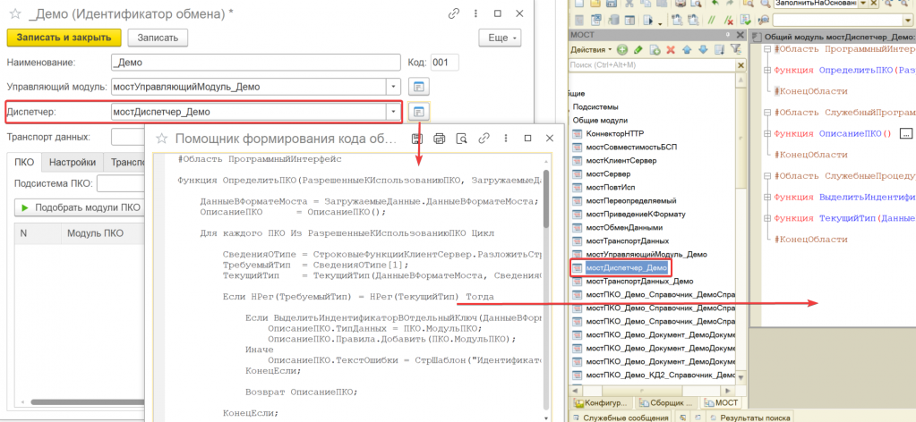916x422 pixels.
Task: Remove comment slashes from selected code
Action: point(728,21)
